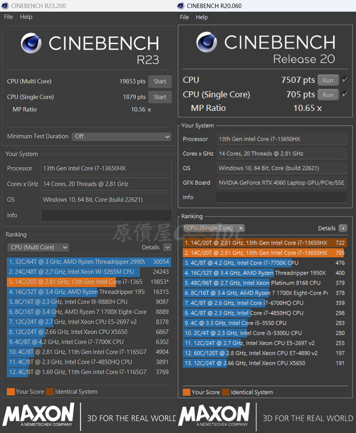Screen dimensions: 356x433
Task: Click the 1879 pts single core score
Action: coord(134,97)
